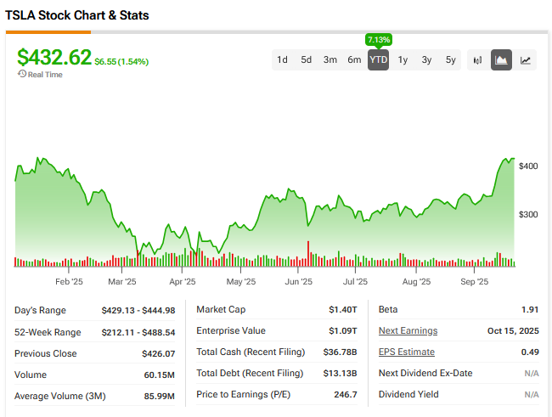The height and width of the screenshot is (417, 552).
Task: Click the 7.13% YTD change badge
Action: [379, 39]
